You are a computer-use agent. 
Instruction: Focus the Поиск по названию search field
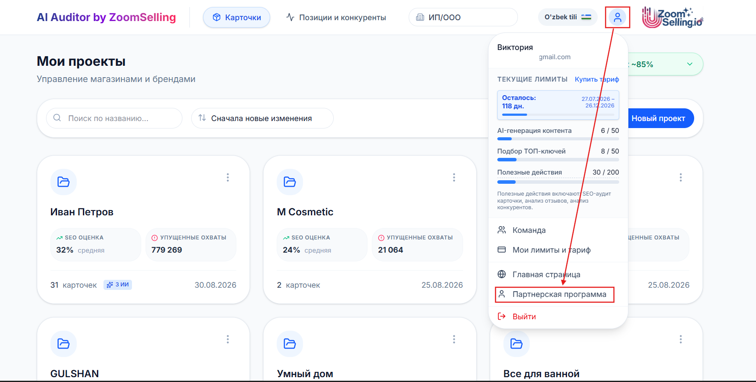[x=114, y=118]
